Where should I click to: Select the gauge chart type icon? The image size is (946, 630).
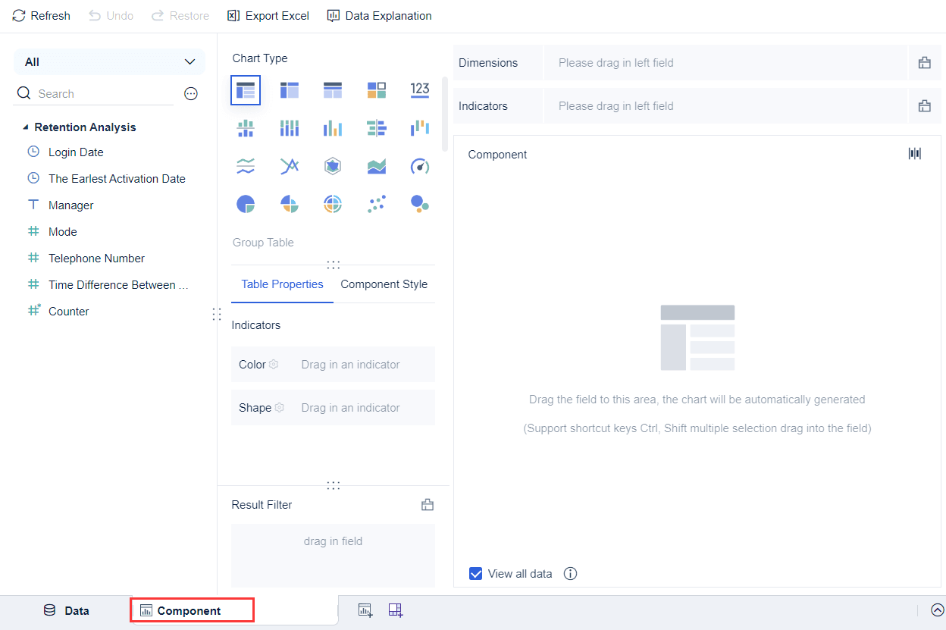[420, 166]
